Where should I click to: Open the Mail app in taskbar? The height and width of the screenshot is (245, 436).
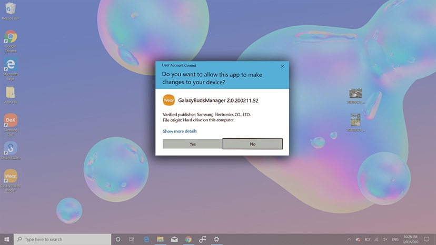pos(174,239)
